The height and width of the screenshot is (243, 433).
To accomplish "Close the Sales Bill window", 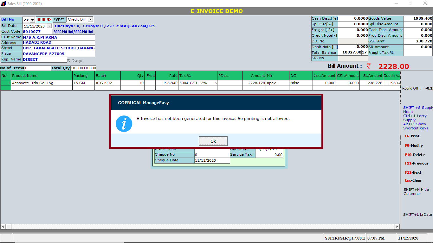I will [425, 3].
